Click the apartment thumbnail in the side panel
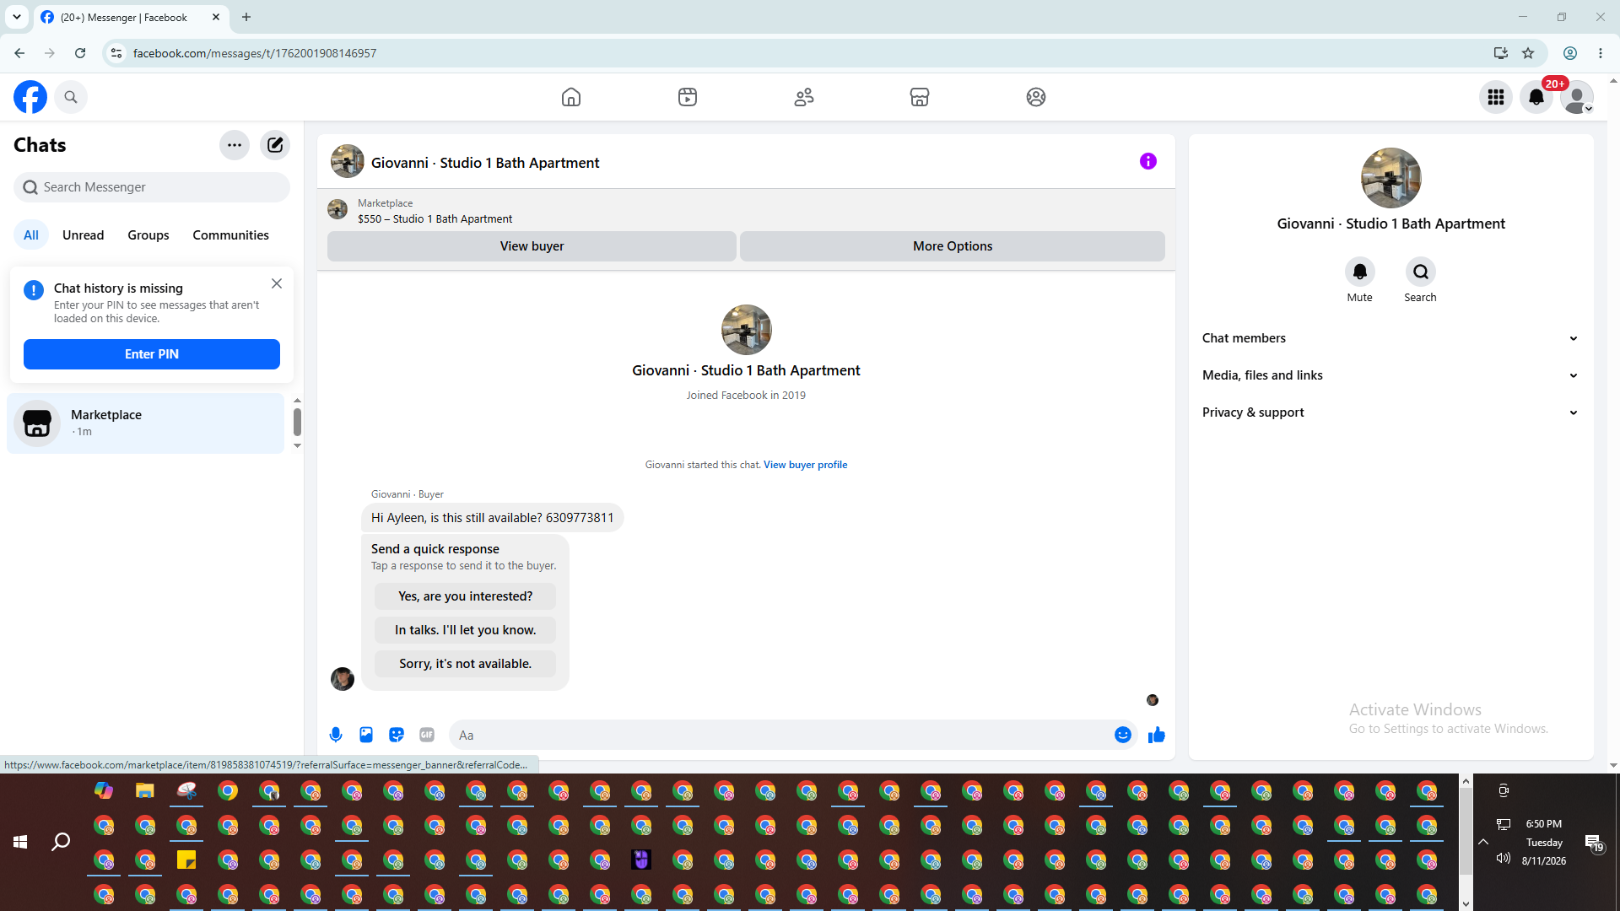The image size is (1620, 911). [x=1391, y=178]
